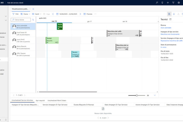This screenshot has height=122, width=183.
Task: Select the Uffici Spaces resource row
Action: [23, 54]
